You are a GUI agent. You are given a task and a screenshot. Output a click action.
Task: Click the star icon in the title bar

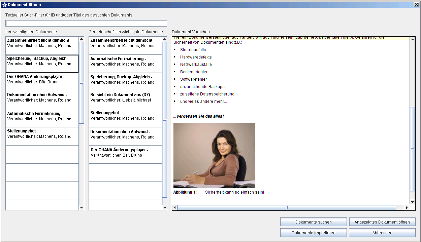4,5
